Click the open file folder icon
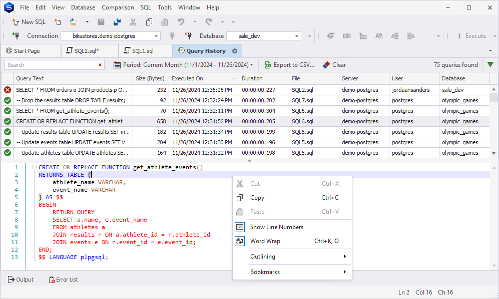This screenshot has height=299, width=499. click(74, 22)
